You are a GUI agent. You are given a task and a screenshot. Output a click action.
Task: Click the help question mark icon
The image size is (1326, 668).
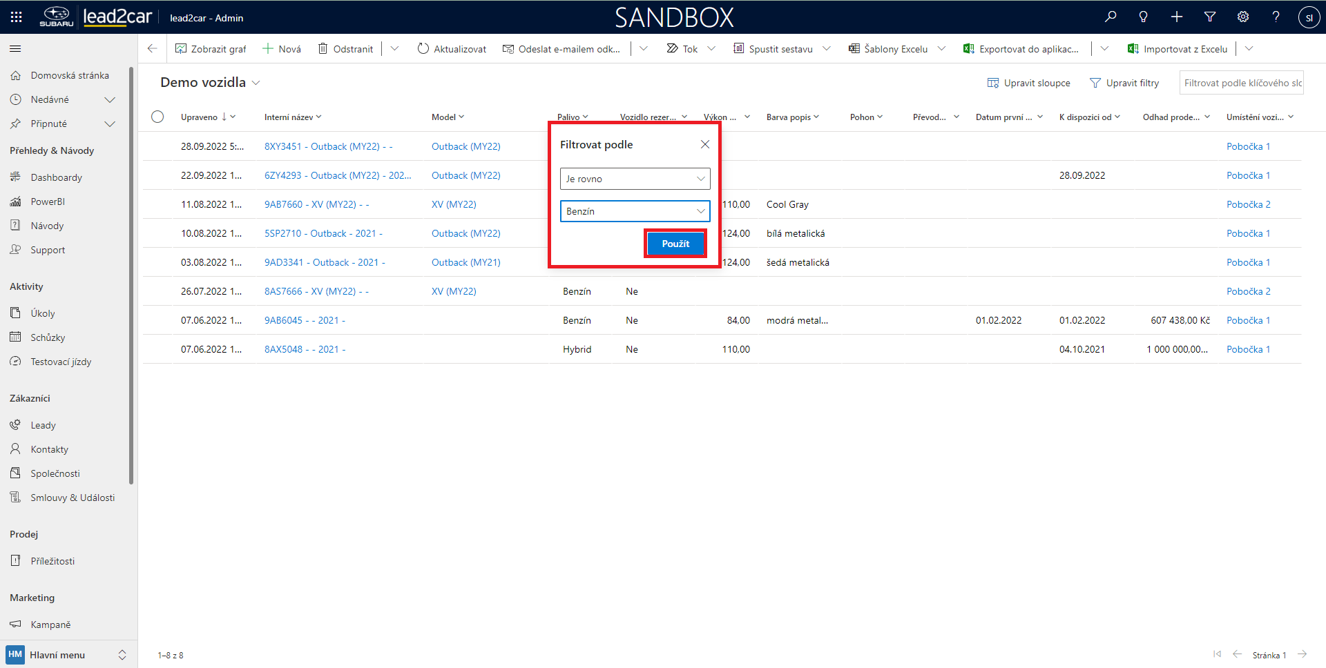click(1276, 17)
